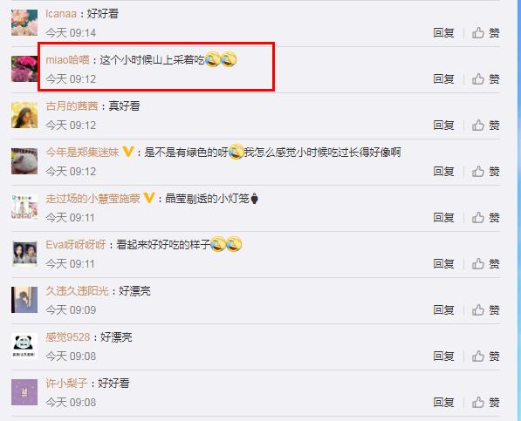Viewport: 521px width, 421px height.
Task: Click the panda avatar of 感觉9528
Action: [24, 346]
